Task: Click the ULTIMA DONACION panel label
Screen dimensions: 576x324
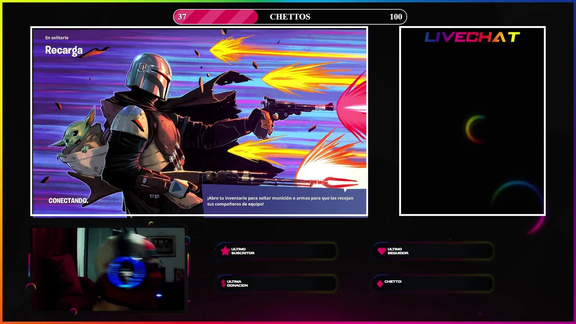Action: (238, 283)
